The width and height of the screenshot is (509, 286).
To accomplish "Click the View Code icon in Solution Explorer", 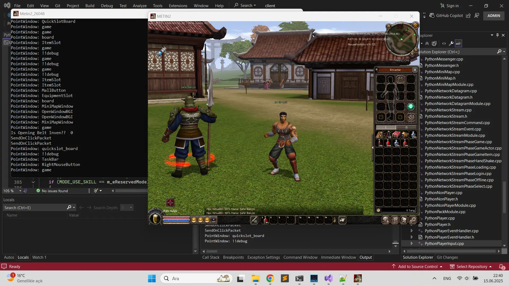I will pos(444,43).
